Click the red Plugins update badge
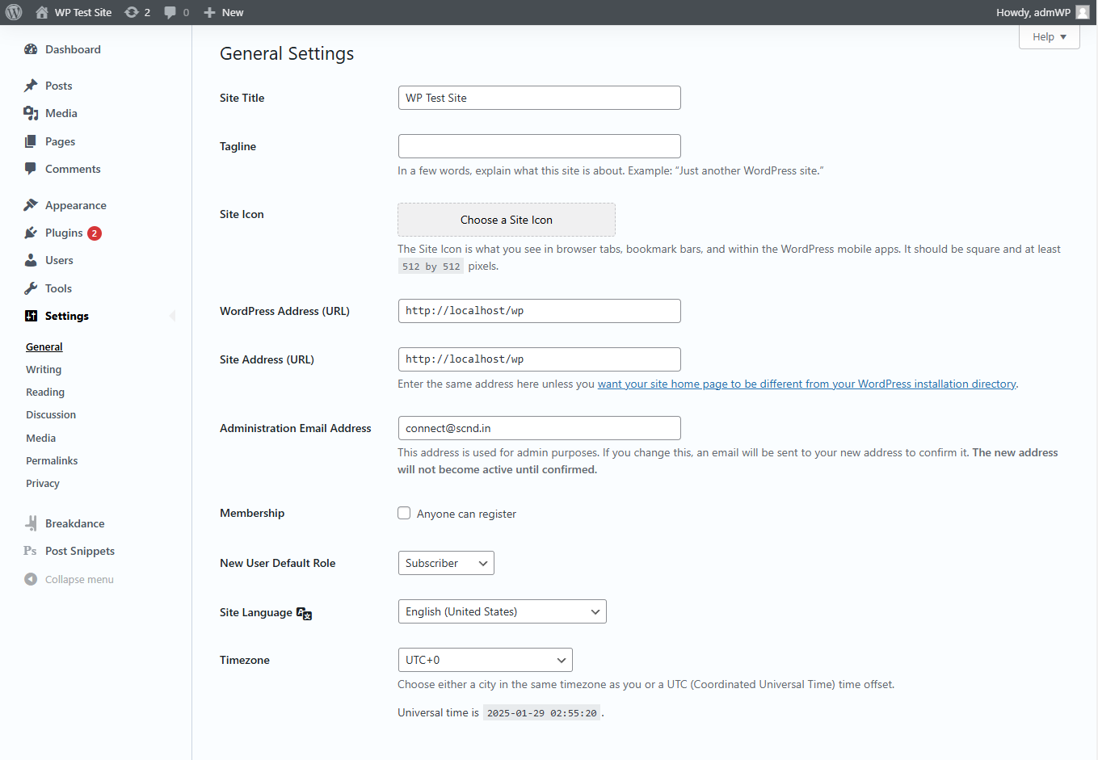The image size is (1098, 760). (95, 233)
